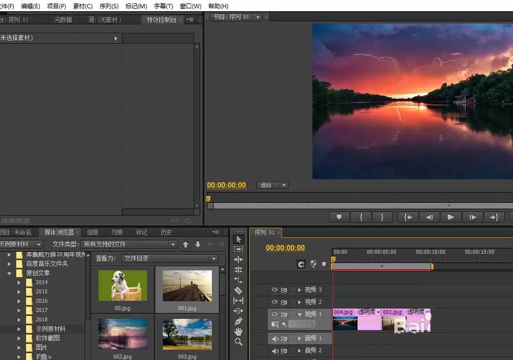Viewport: 513px width, 360px height.
Task: Select the 示例原材料 folder in the tree
Action: click(x=50, y=329)
